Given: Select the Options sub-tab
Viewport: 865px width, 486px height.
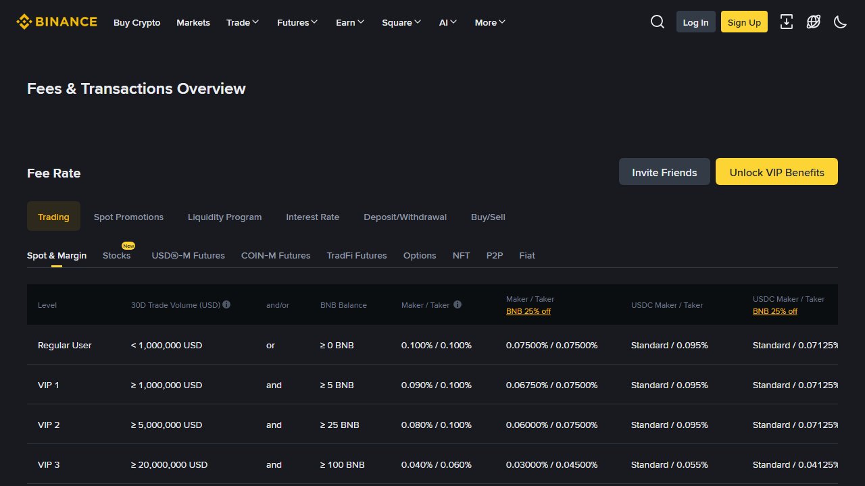Looking at the screenshot, I should (x=420, y=255).
